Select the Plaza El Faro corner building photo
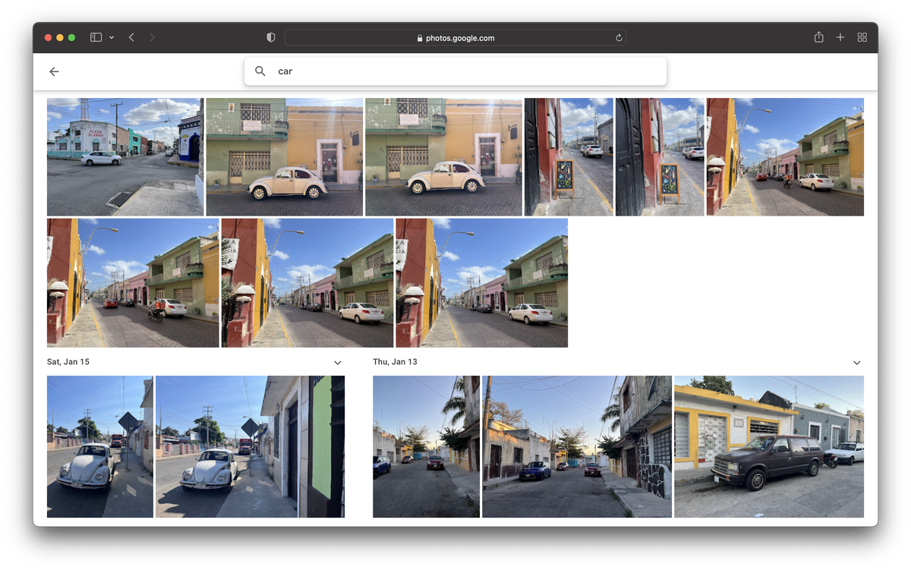 125,156
